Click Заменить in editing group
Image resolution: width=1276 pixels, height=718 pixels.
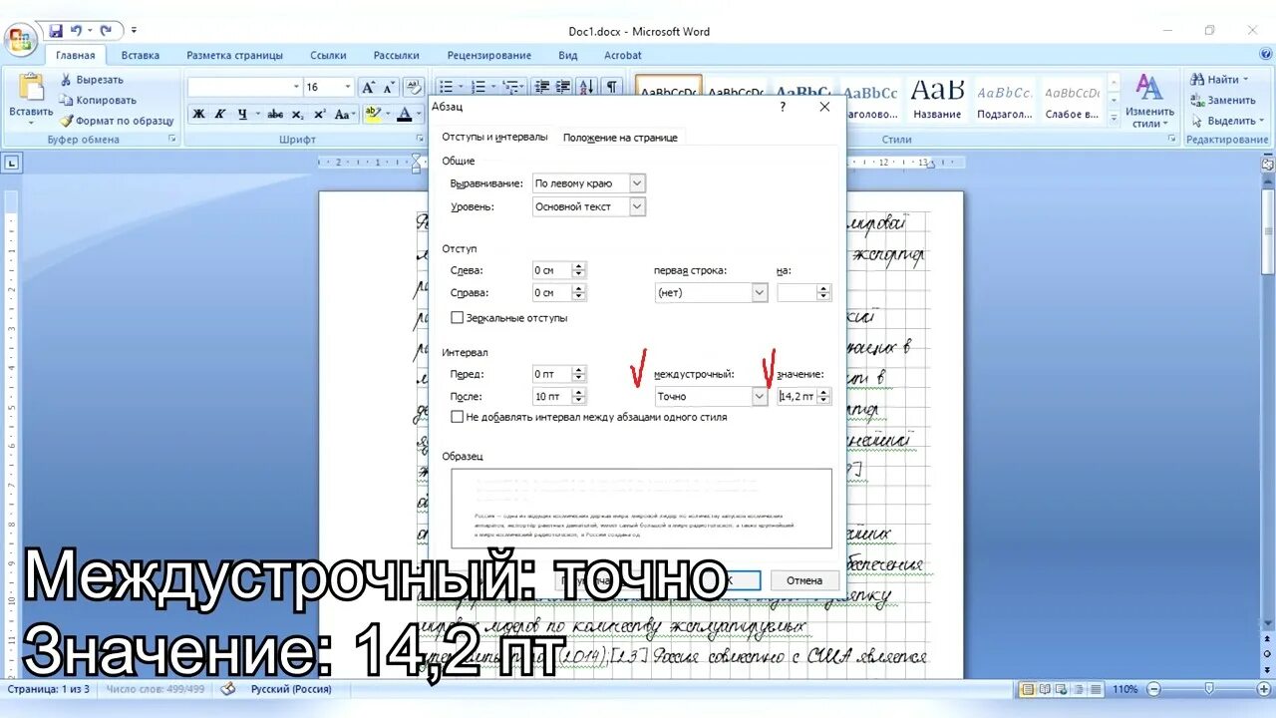click(x=1222, y=100)
